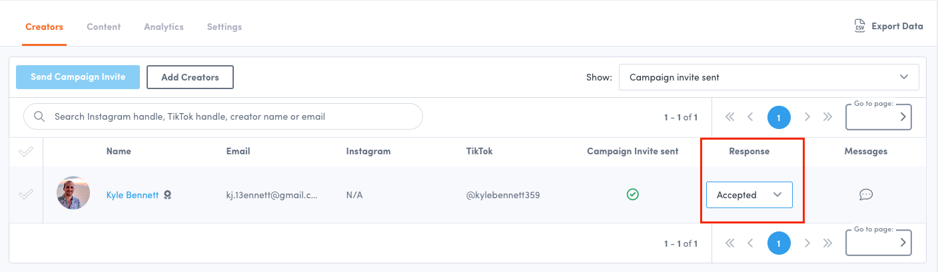This screenshot has height=272, width=938.
Task: Click next page arrow in bottom pagination
Action: click(807, 243)
